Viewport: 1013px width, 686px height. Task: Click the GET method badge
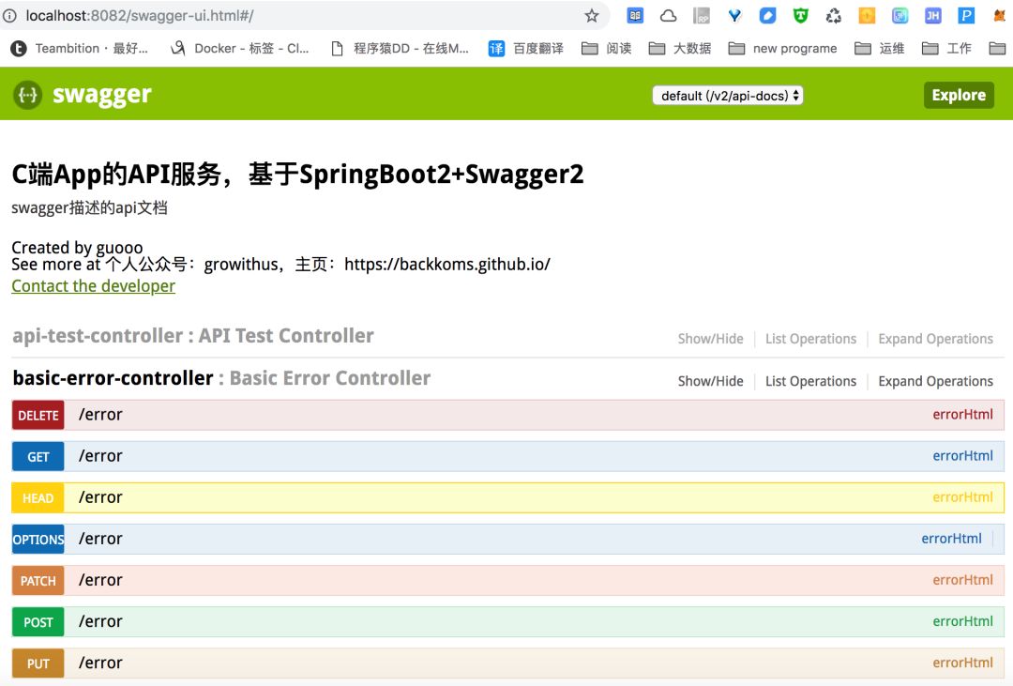[38, 456]
